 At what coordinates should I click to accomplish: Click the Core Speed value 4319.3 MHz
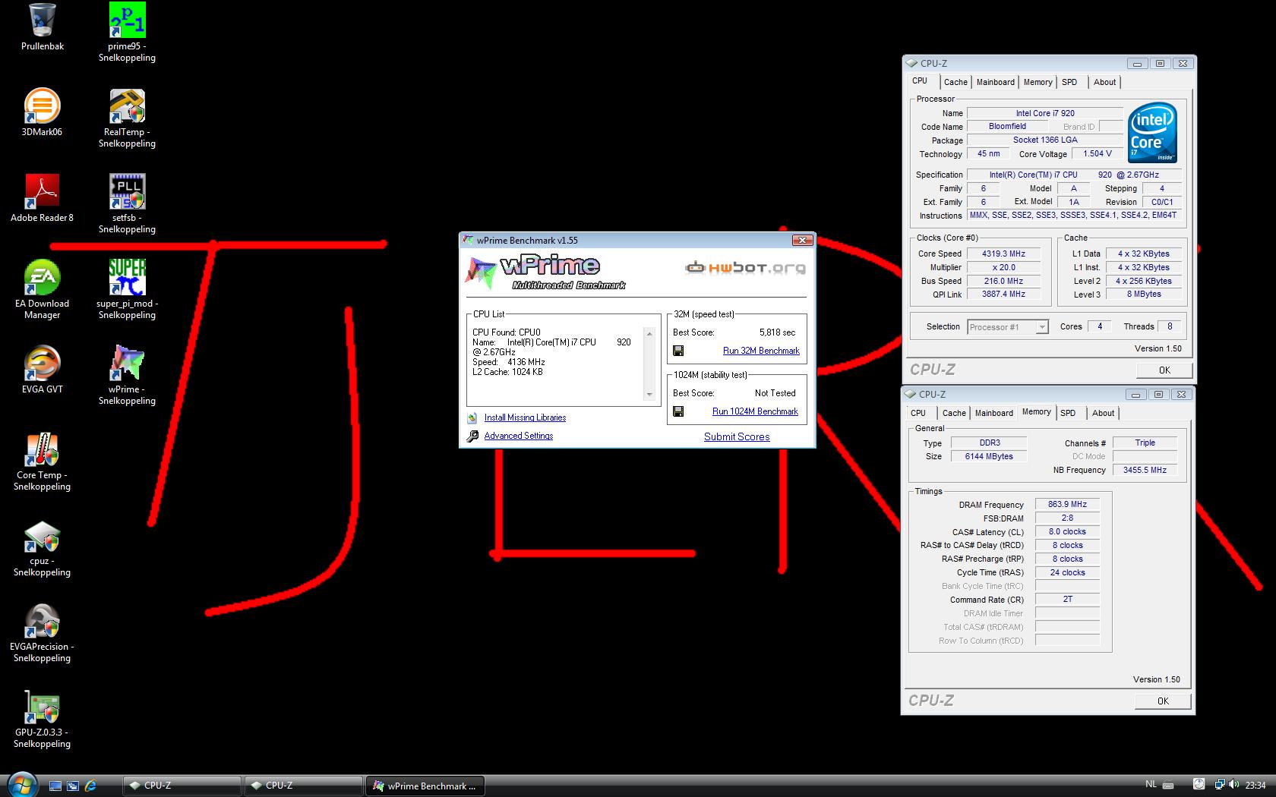1003,254
